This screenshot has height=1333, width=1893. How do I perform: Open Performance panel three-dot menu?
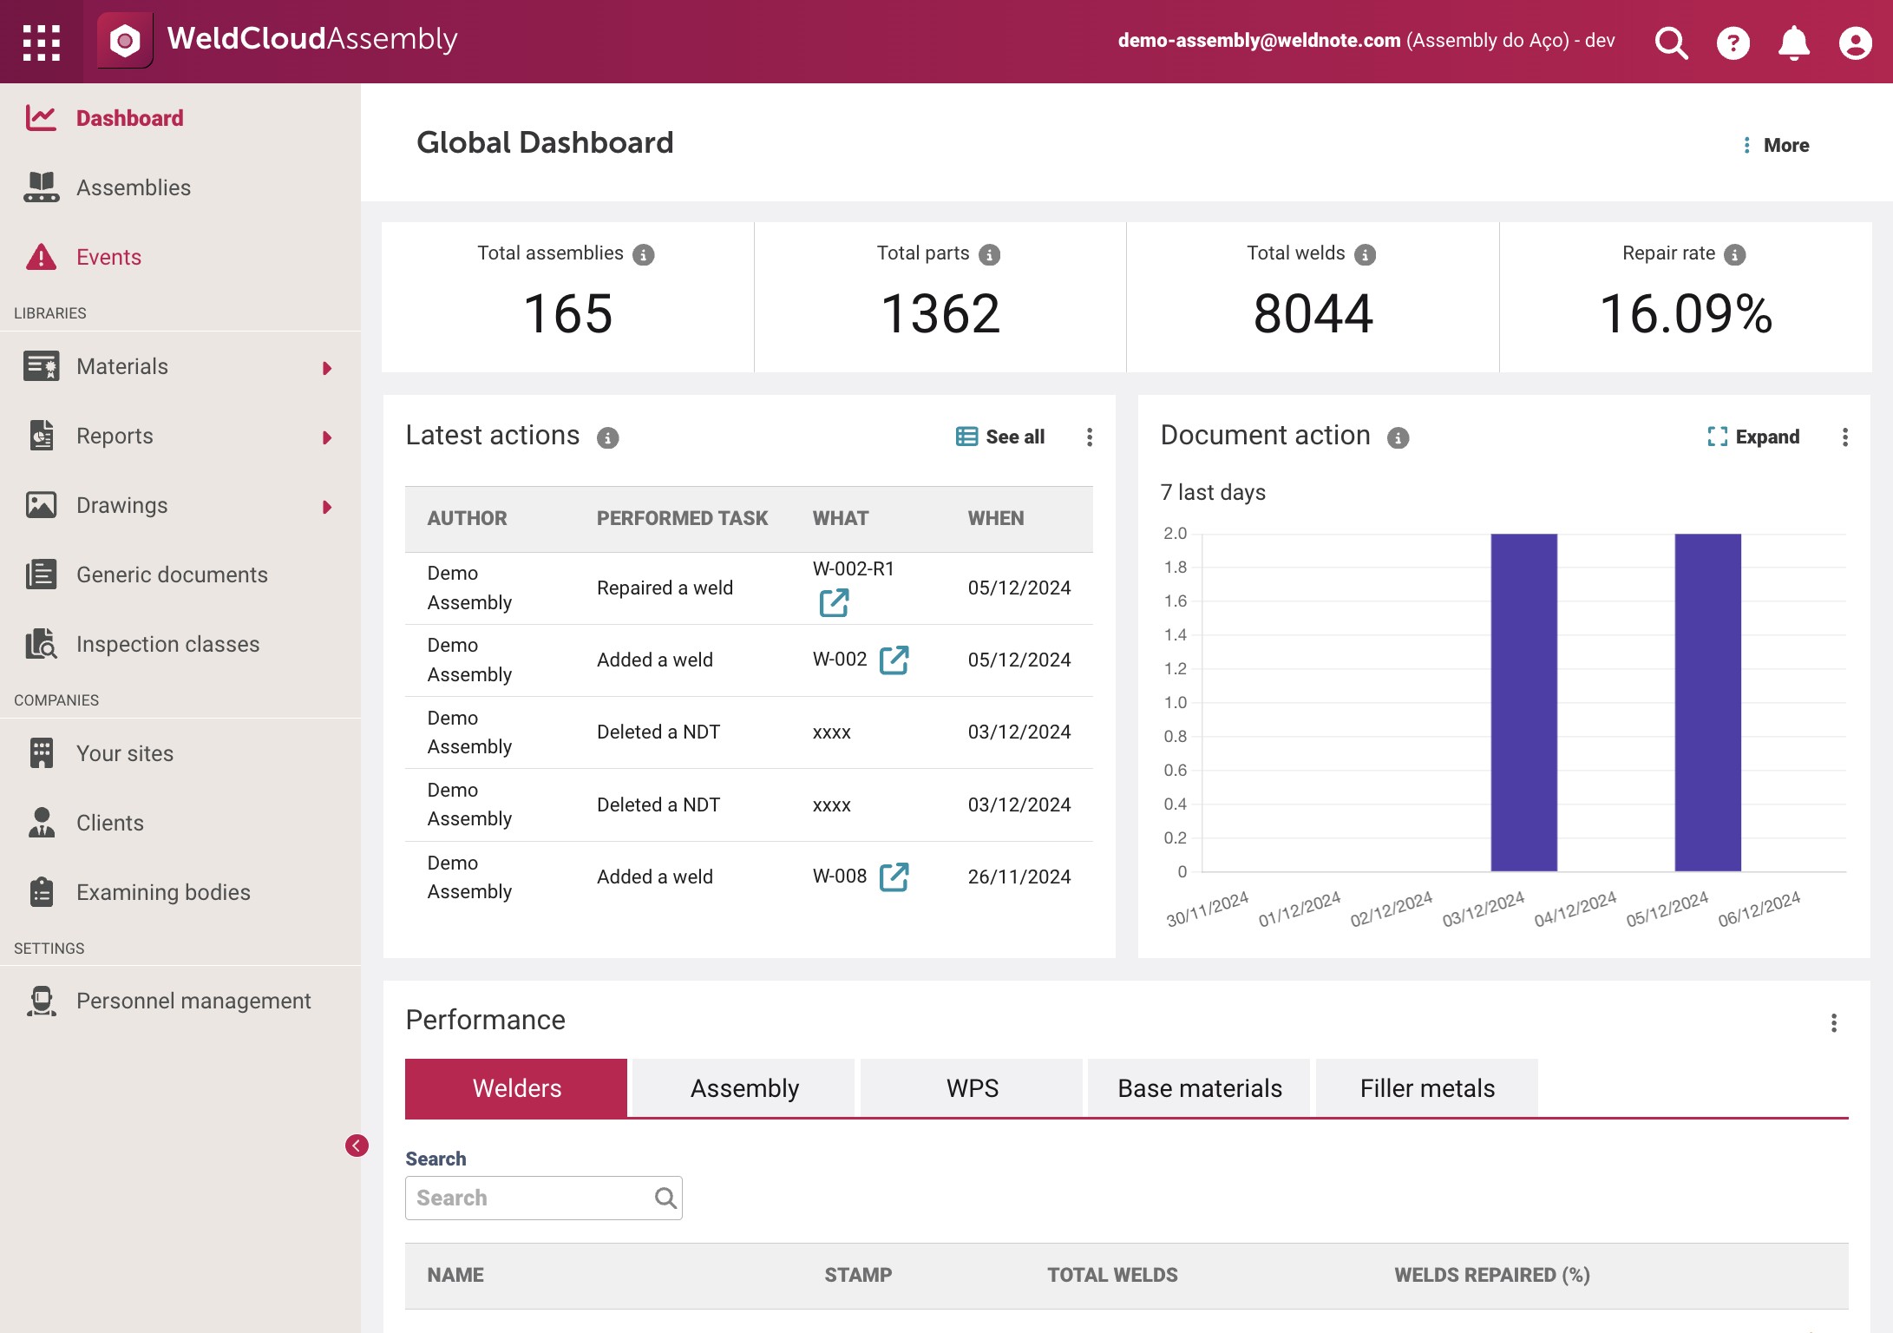1833,1022
